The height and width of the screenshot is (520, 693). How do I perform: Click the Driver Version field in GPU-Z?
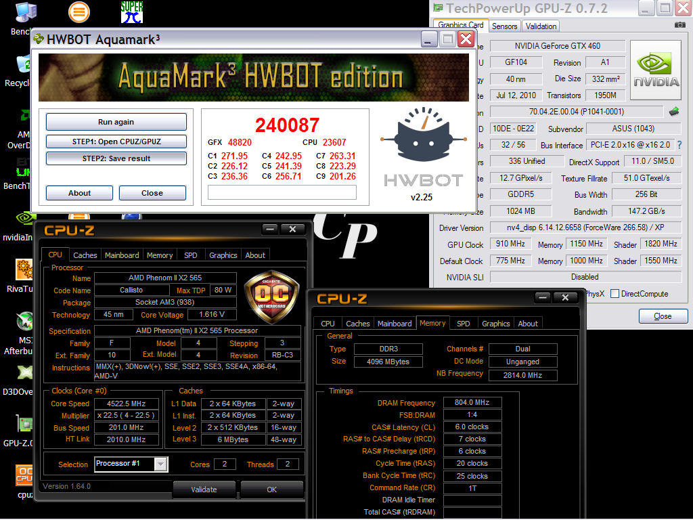pos(585,227)
